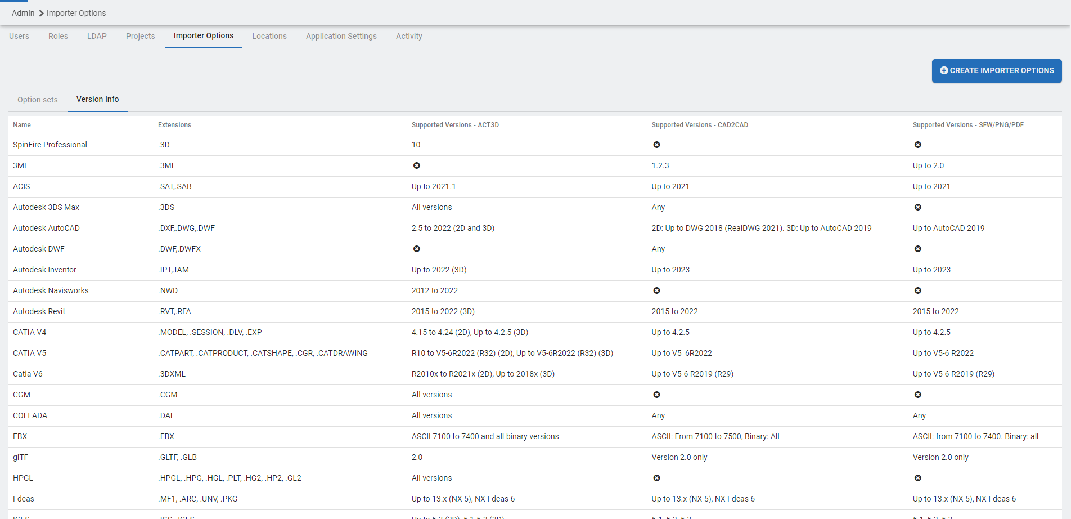Click the not-supported icon in Autodesk Navisworks SFW/PNG/PDF cell
The image size is (1071, 519).
[917, 290]
